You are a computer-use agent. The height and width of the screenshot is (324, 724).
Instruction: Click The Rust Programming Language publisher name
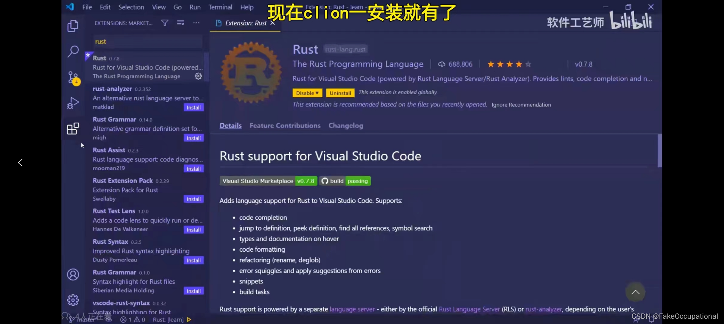[358, 64]
